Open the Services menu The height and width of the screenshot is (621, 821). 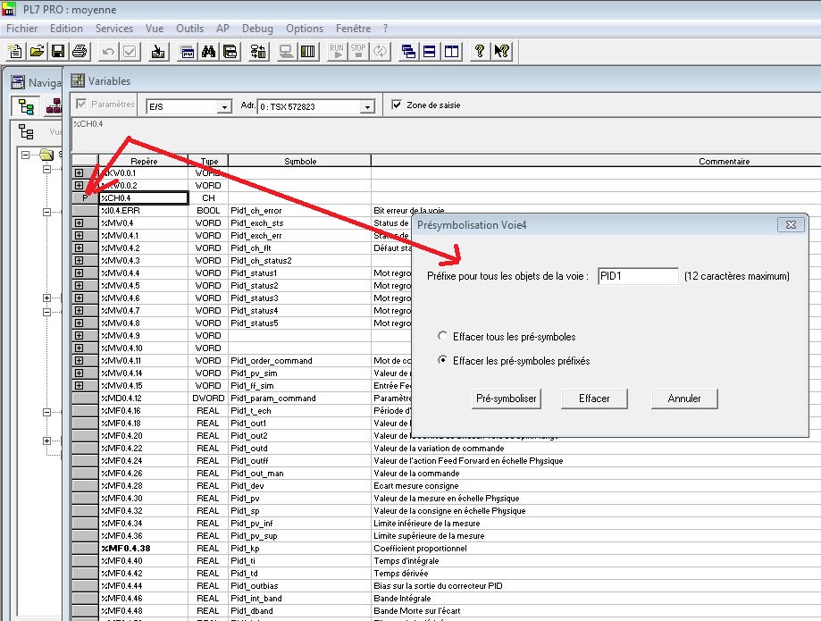[114, 29]
